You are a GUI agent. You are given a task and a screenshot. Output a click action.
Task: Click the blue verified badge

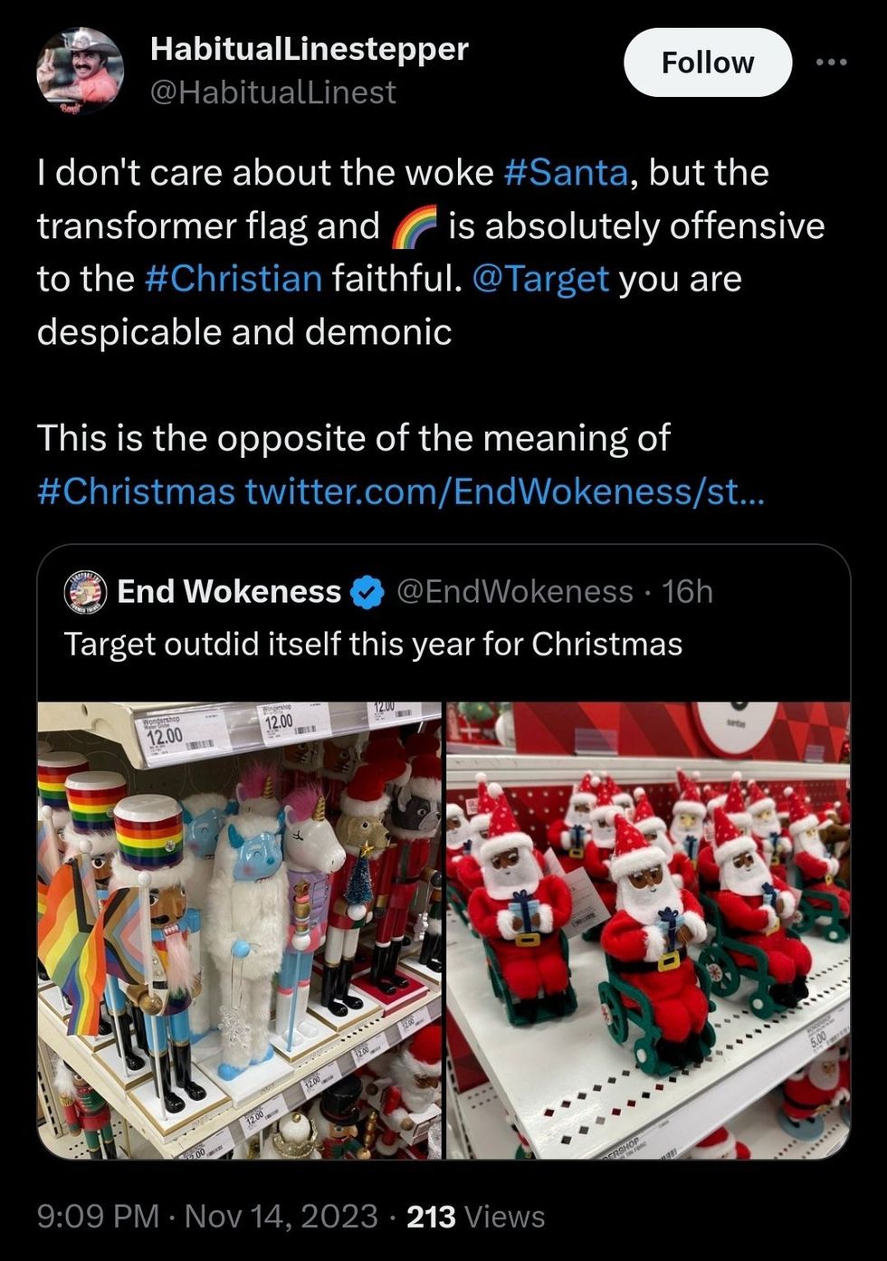pos(366,592)
